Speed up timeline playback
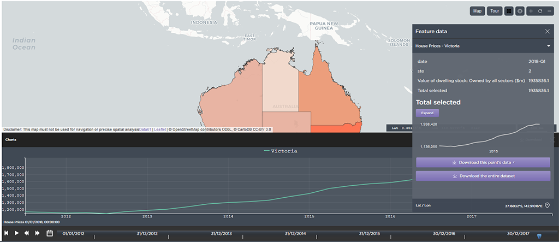This screenshot has width=559, height=242. 37,233
